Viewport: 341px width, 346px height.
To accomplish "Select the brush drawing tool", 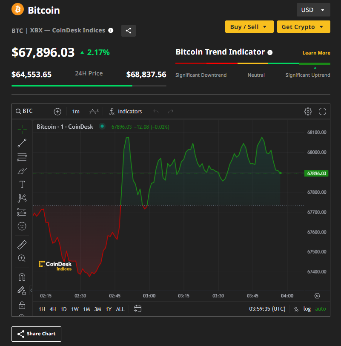I will click(x=22, y=171).
